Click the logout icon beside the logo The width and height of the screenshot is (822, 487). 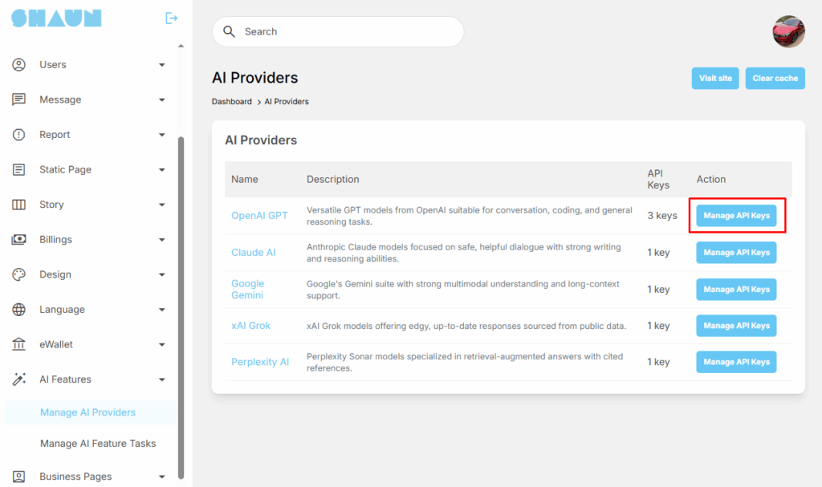(x=171, y=18)
